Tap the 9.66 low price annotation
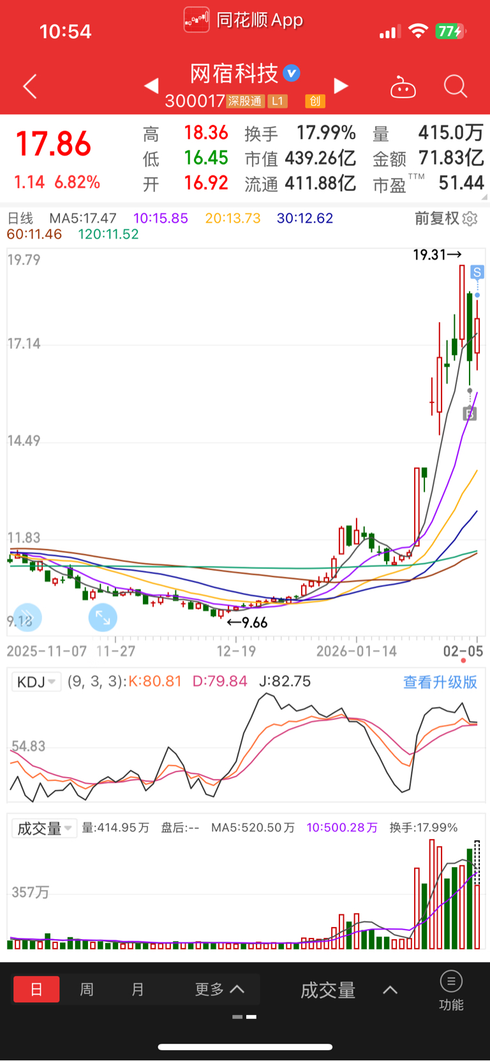The width and height of the screenshot is (490, 1061). pyautogui.click(x=248, y=623)
